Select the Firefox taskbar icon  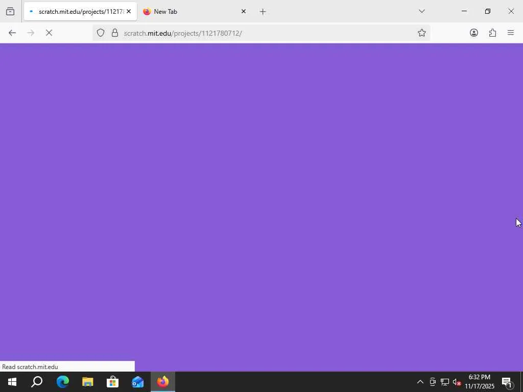(x=163, y=382)
